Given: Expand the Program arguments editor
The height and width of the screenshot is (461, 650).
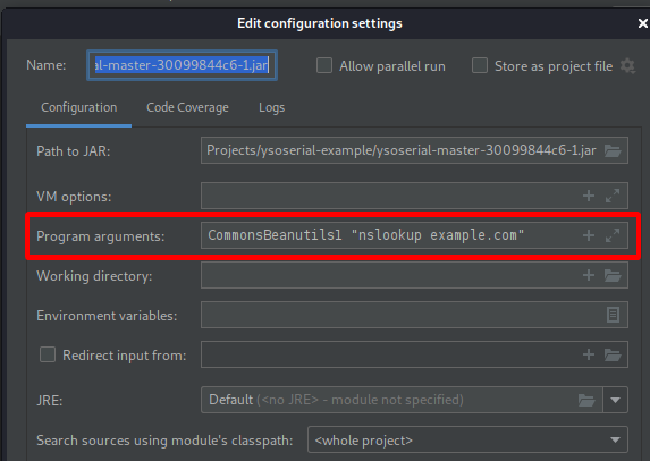Looking at the screenshot, I should [613, 236].
